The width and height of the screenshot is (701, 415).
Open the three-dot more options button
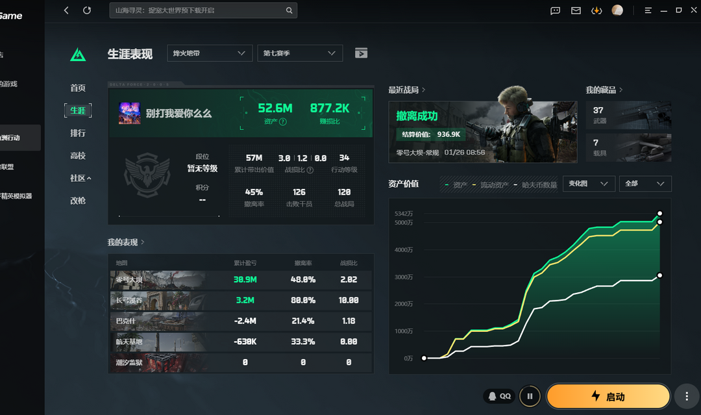(x=687, y=396)
